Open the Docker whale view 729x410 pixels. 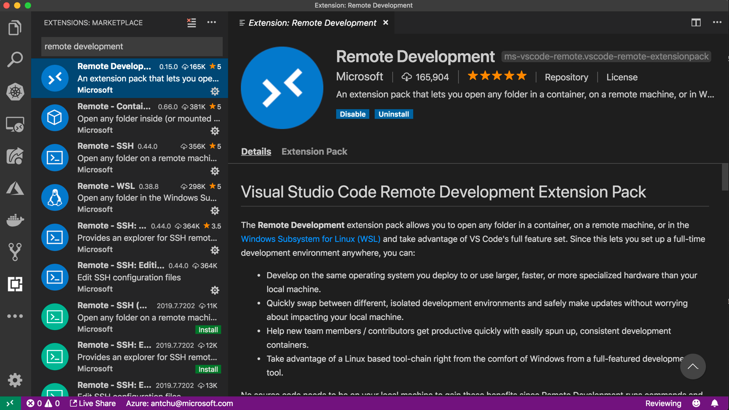(x=15, y=220)
